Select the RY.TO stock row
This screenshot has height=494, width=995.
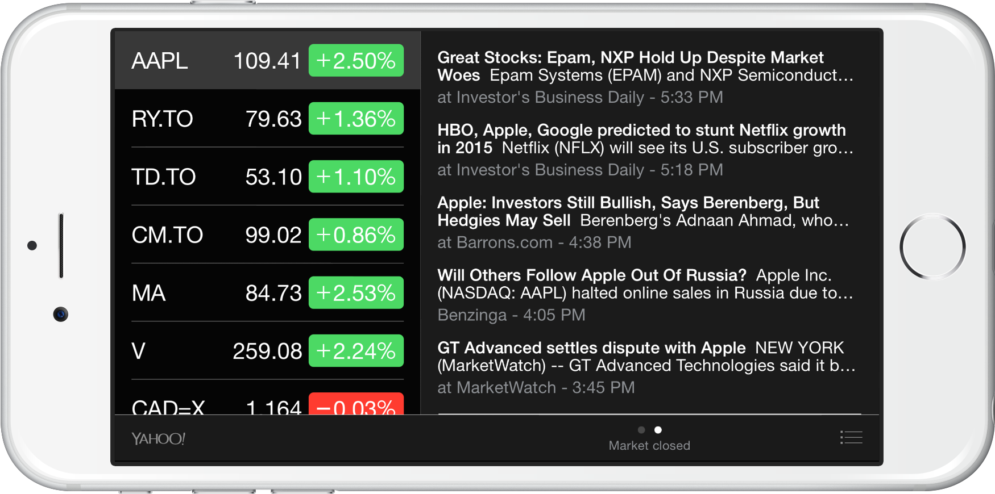pos(267,119)
